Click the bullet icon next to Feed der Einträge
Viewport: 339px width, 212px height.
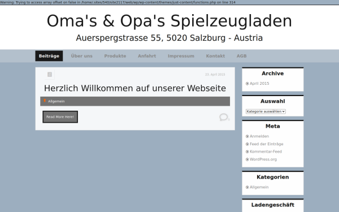tap(247, 144)
